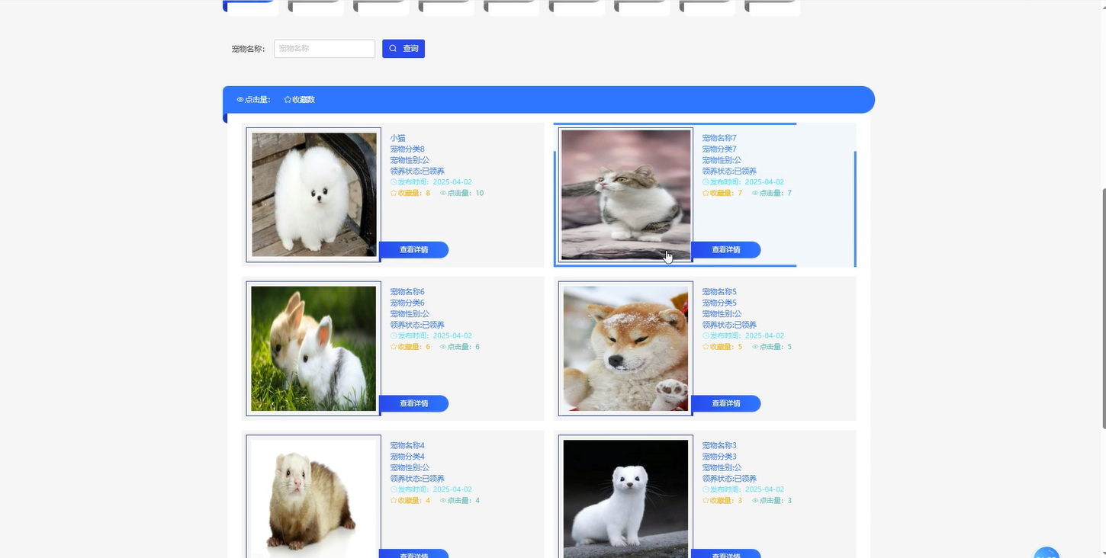
Task: Click 查看详情 for the 小猫 card
Action: point(413,250)
